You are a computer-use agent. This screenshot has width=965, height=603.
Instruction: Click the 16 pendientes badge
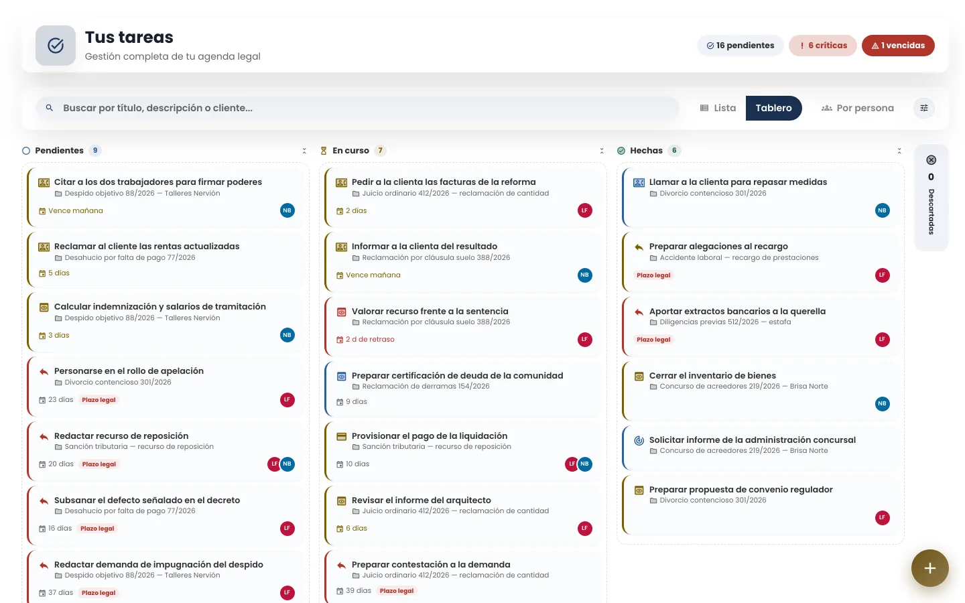tap(741, 46)
